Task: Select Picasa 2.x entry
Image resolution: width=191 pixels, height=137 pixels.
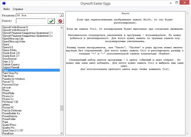Action: (31, 96)
